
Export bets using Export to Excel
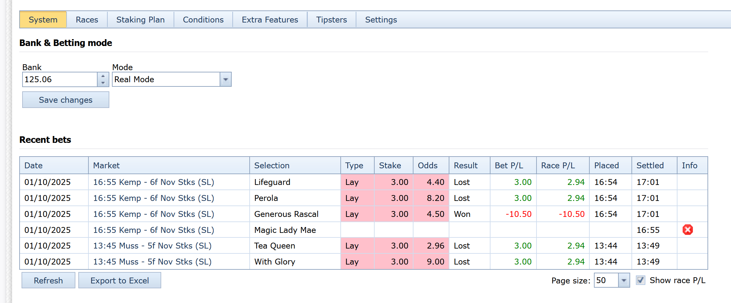(119, 280)
